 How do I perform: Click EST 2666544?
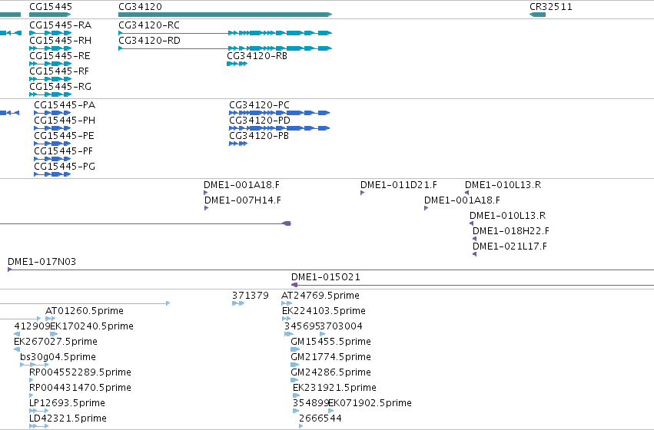[x=320, y=418]
